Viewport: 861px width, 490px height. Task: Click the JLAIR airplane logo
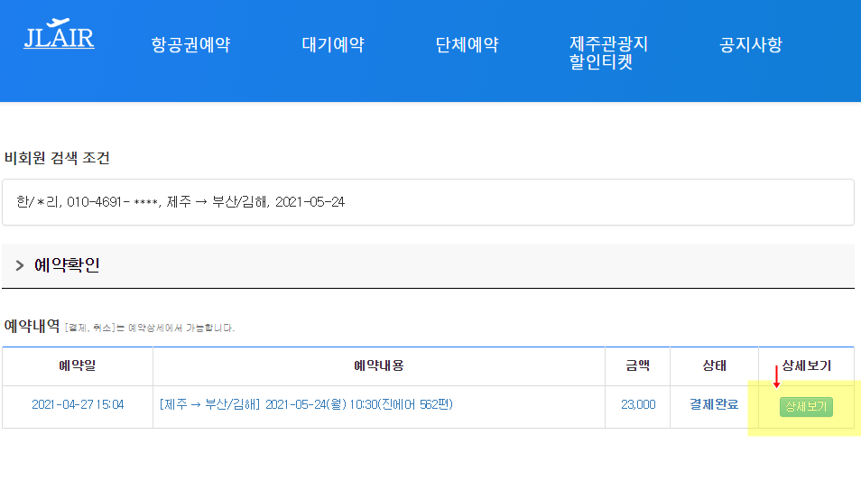coord(59,33)
